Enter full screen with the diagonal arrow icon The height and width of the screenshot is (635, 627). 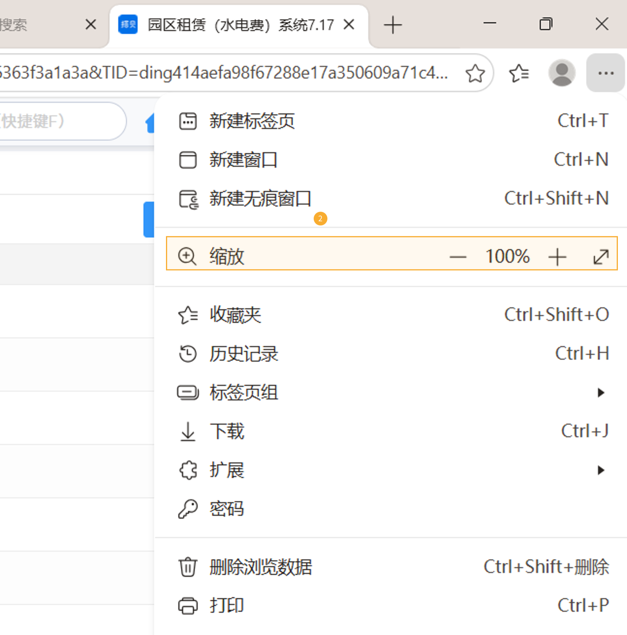(601, 257)
